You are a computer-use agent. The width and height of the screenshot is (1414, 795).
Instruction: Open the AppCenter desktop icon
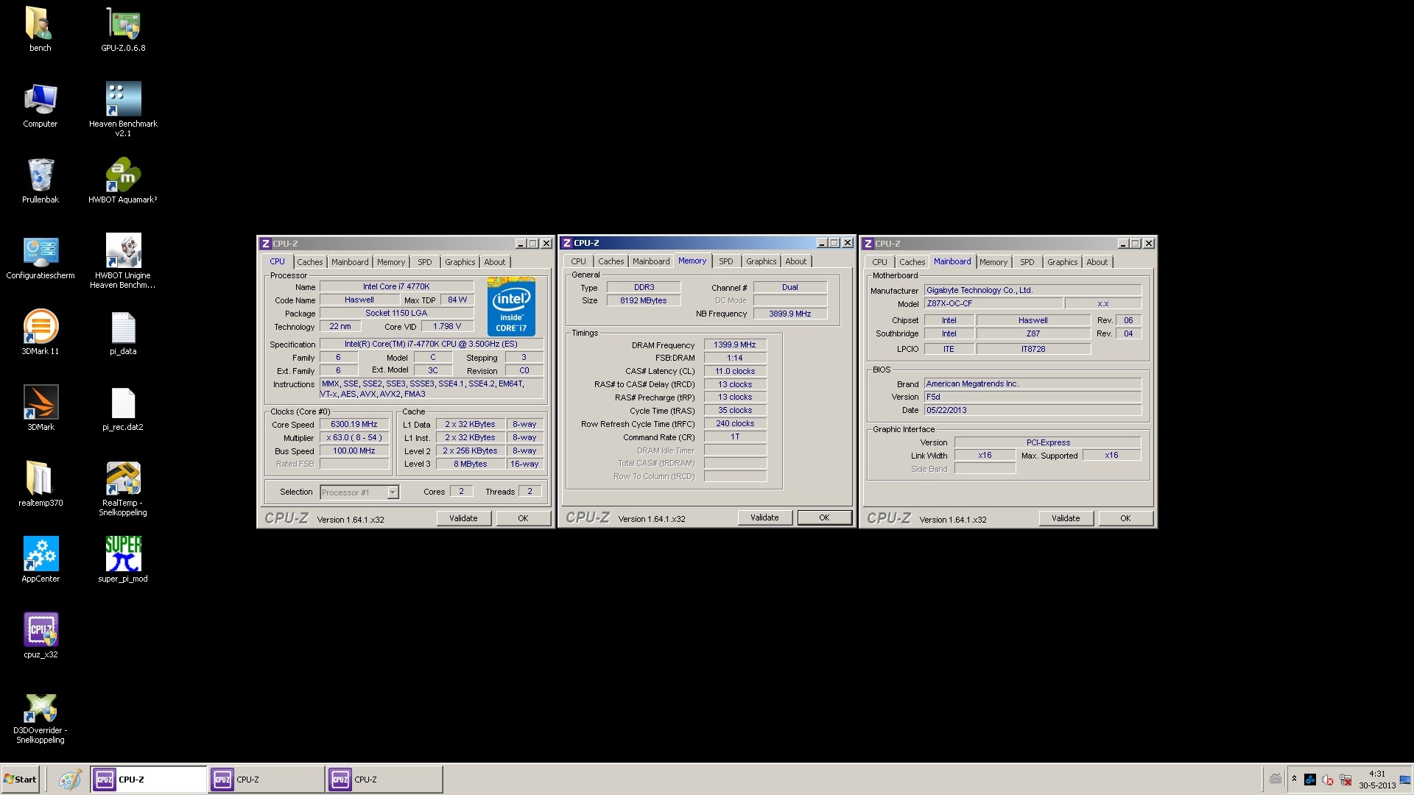41,554
